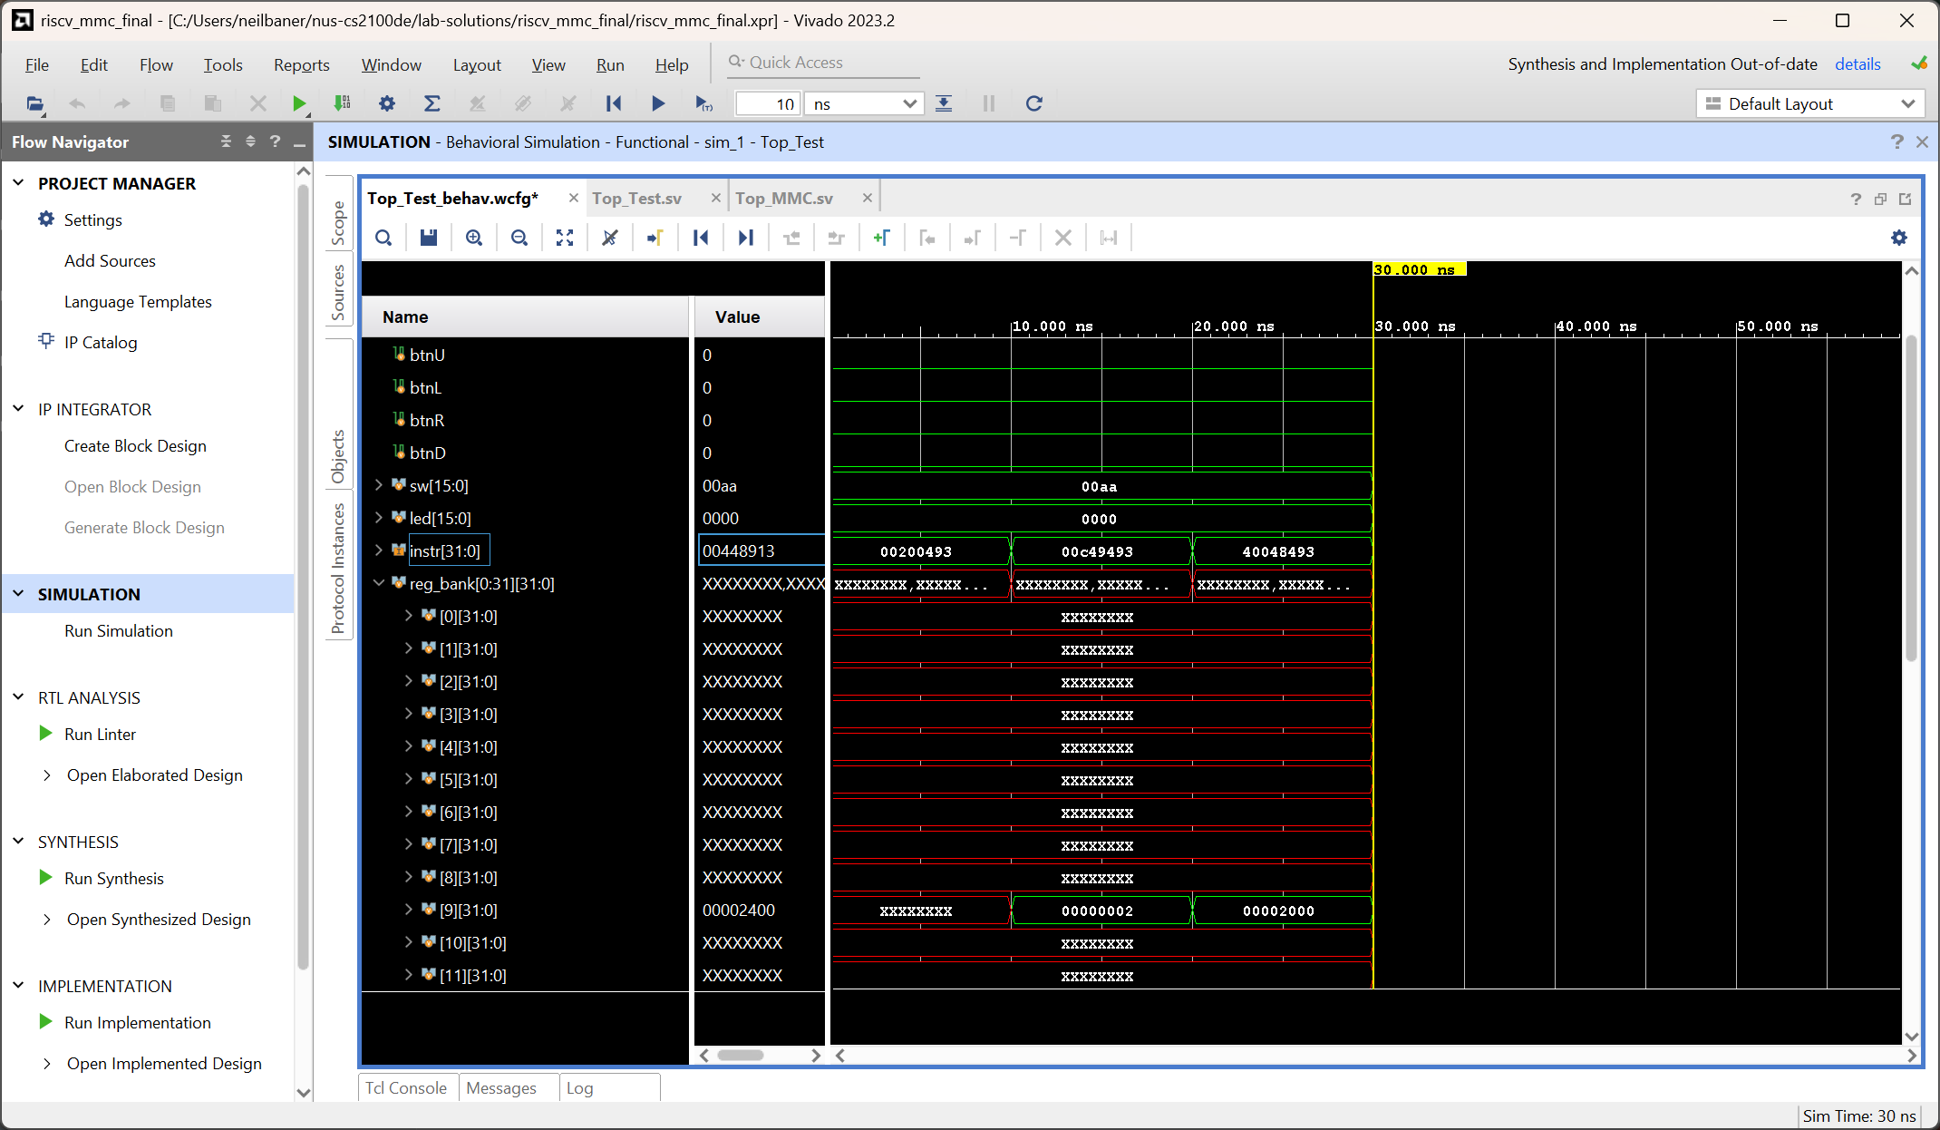Click the simulation run time input field

tap(769, 104)
